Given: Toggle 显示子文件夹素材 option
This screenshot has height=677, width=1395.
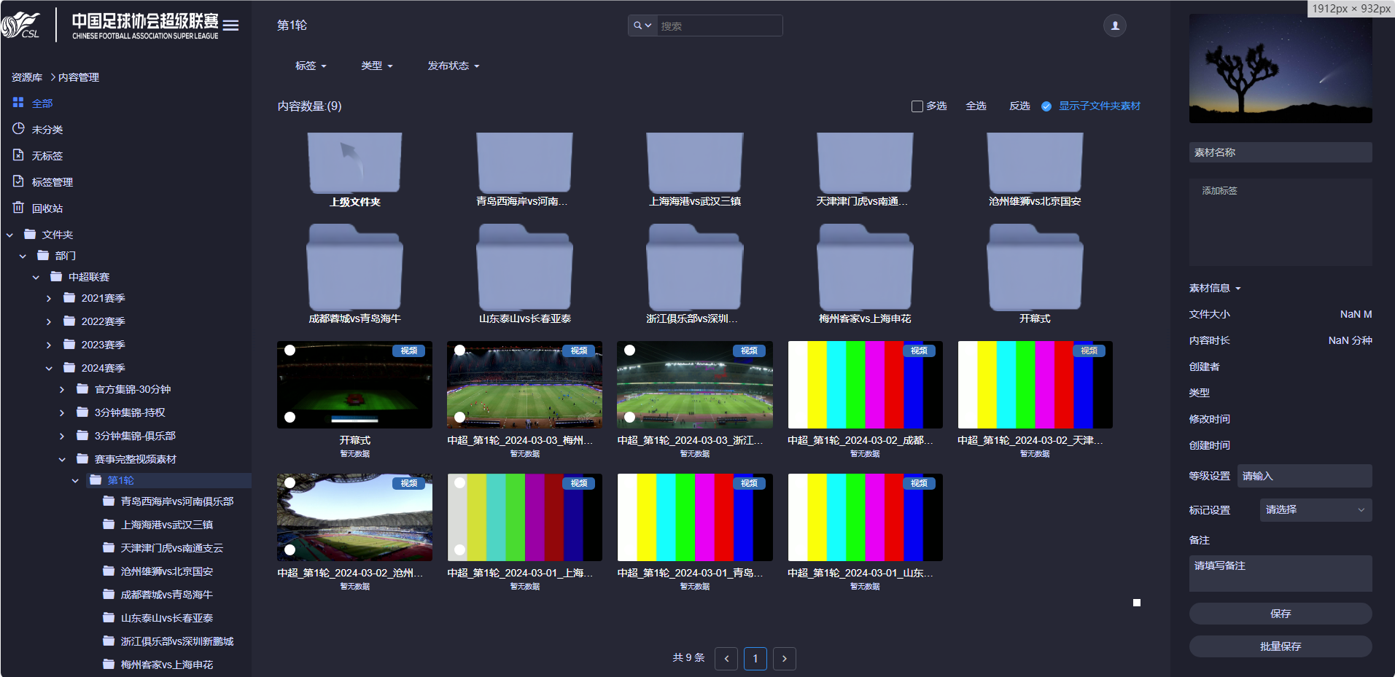Looking at the screenshot, I should click(x=1046, y=106).
